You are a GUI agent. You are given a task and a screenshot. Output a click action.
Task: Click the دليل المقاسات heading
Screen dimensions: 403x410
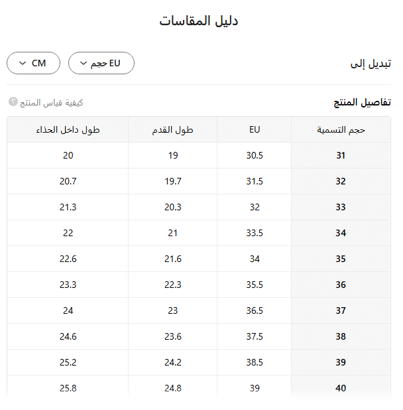[199, 21]
